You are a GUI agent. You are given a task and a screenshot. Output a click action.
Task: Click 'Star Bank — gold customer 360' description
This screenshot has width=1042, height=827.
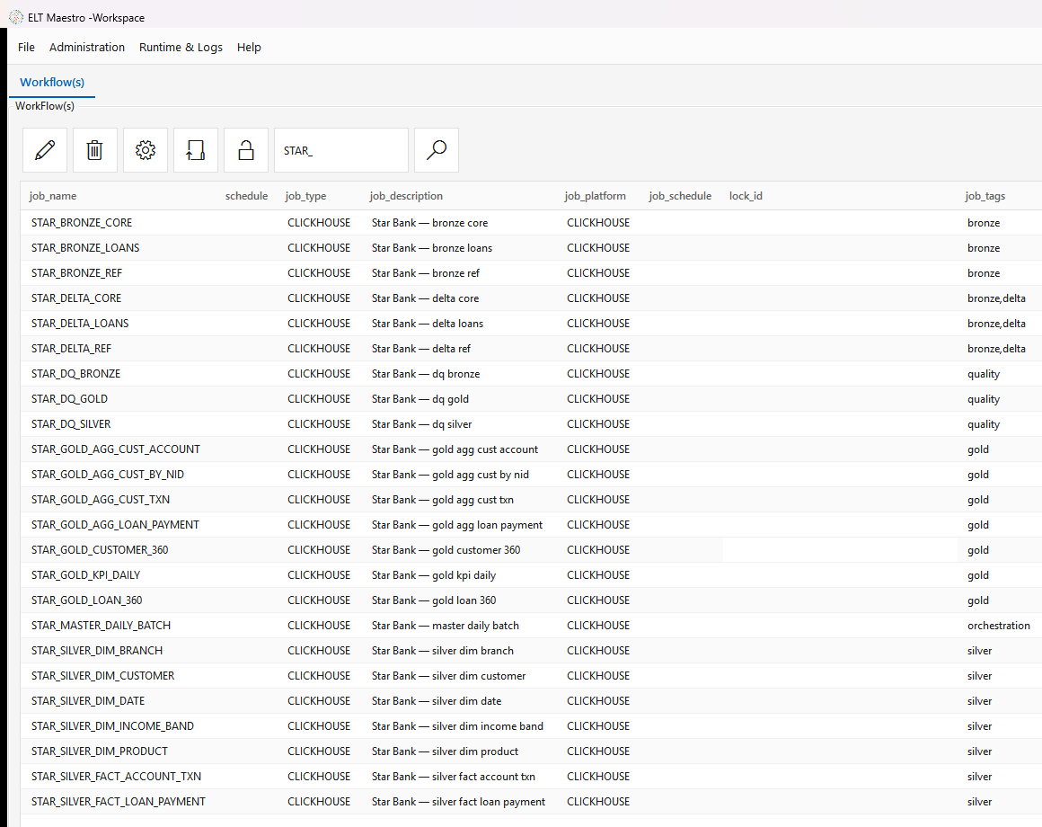coord(446,550)
